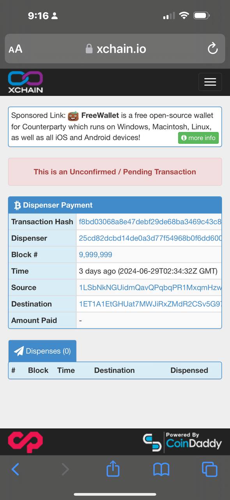
Task: Select the Dispenses (0) tab
Action: point(42,351)
